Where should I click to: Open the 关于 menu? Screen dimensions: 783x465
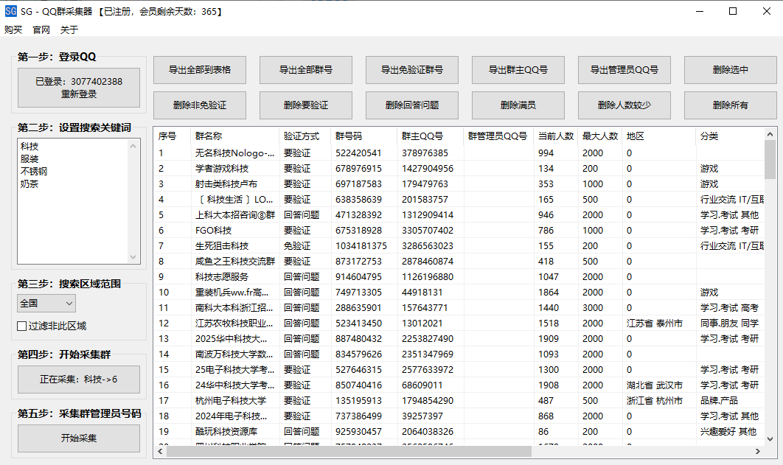(x=69, y=29)
